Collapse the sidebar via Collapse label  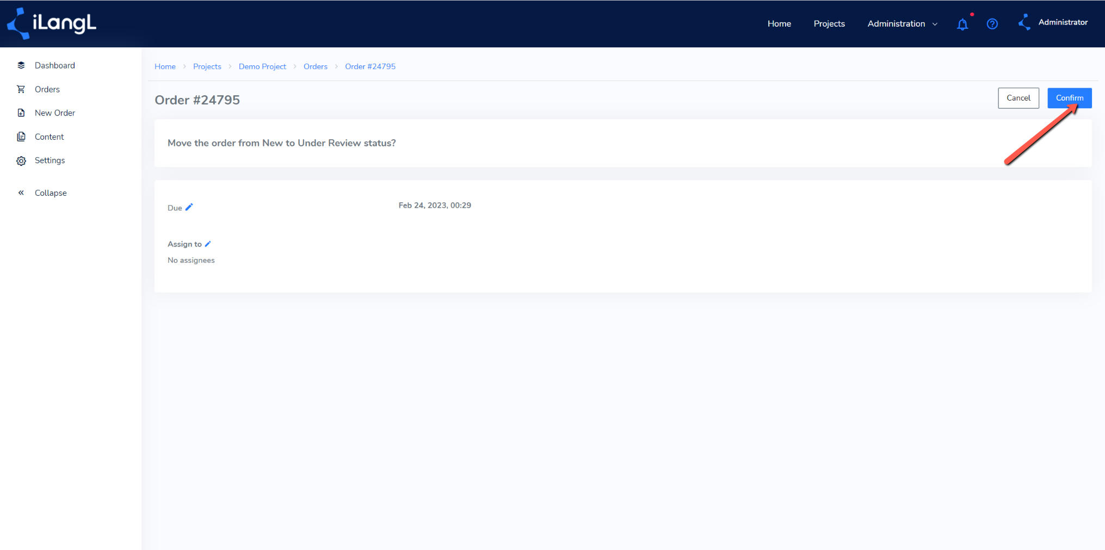pos(51,193)
